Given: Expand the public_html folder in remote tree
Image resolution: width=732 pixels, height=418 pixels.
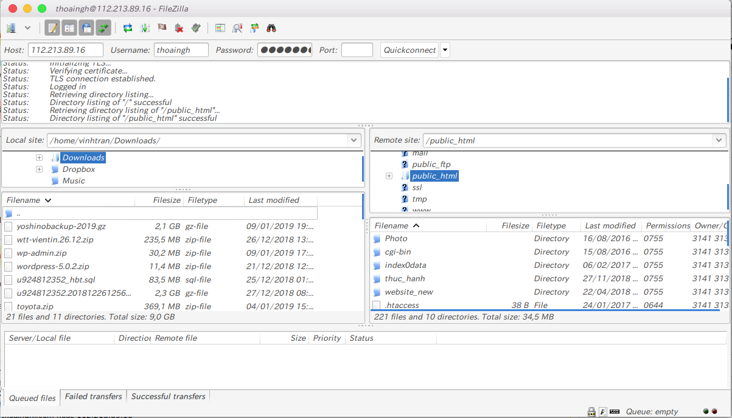Looking at the screenshot, I should (389, 176).
